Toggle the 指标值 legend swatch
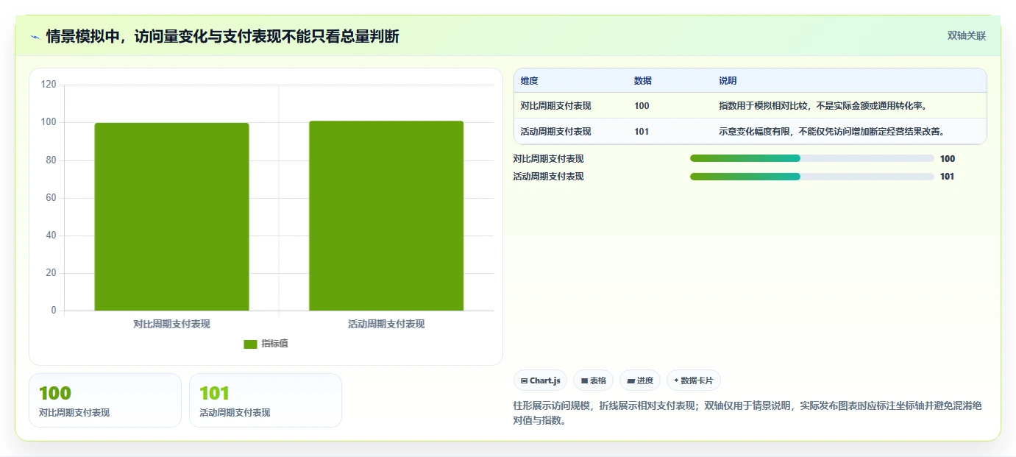Screen dimensions: 1016x457 (x=250, y=344)
